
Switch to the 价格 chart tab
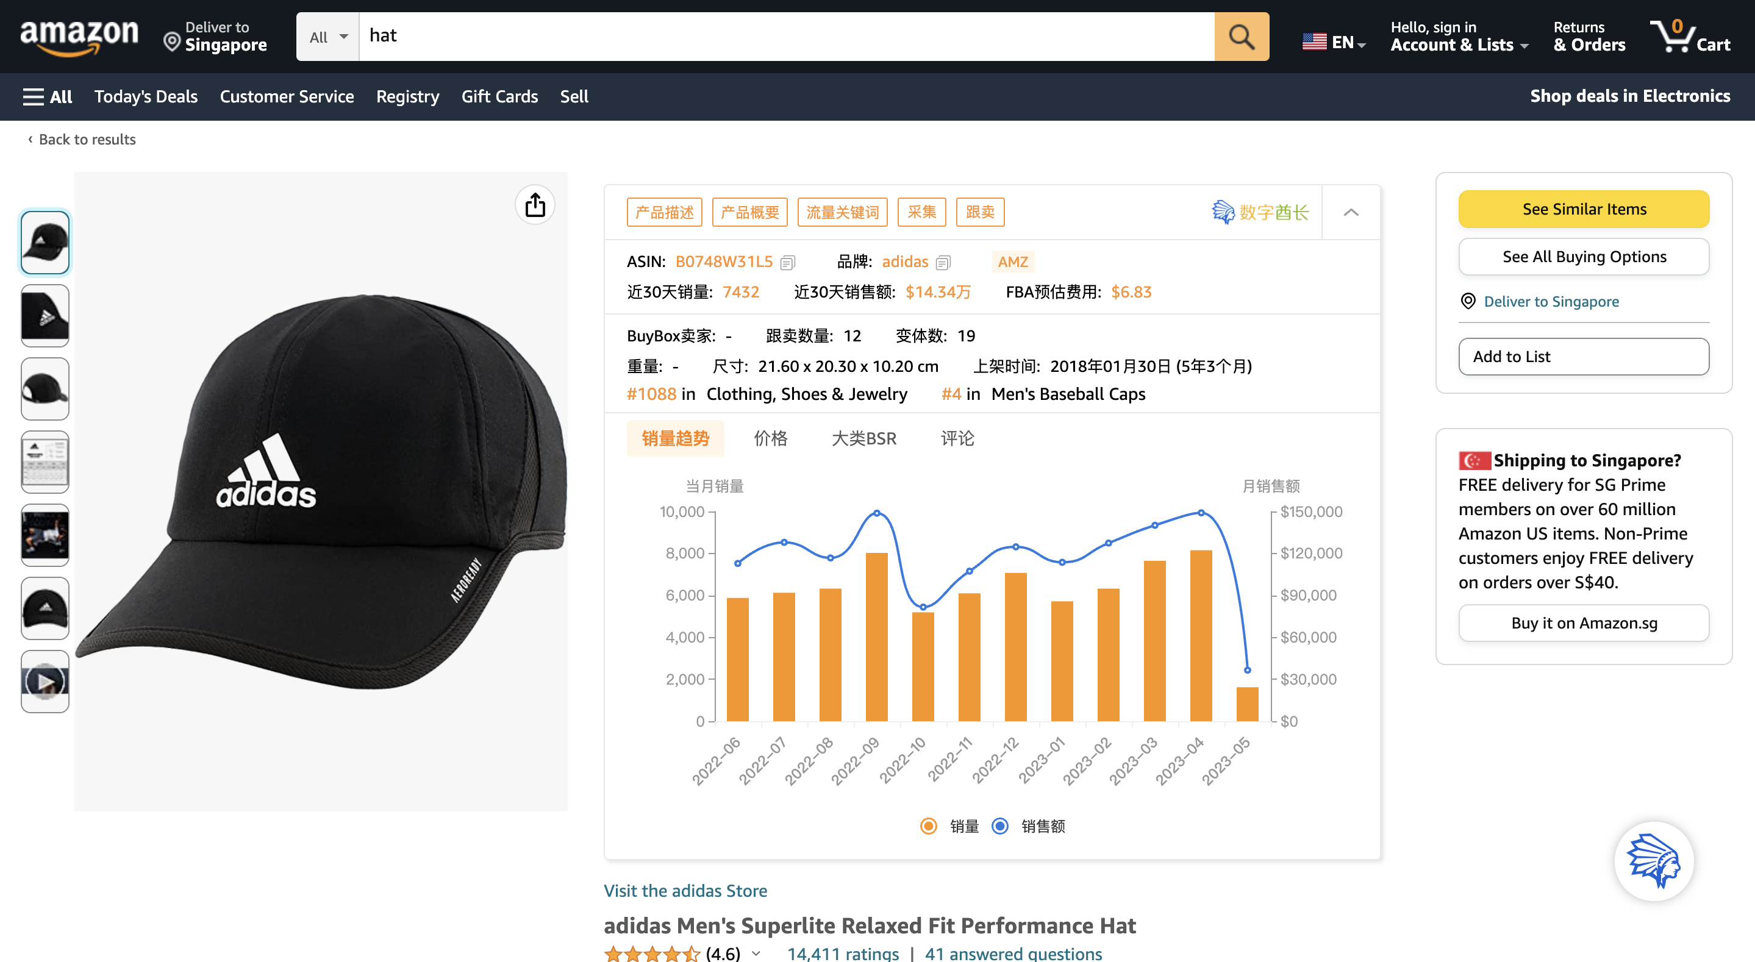770,438
